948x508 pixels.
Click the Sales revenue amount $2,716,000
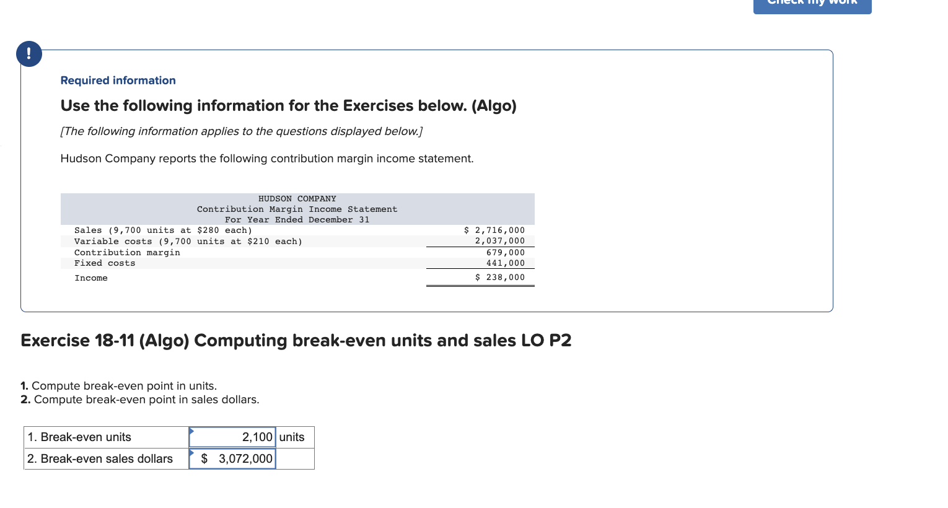(x=493, y=230)
